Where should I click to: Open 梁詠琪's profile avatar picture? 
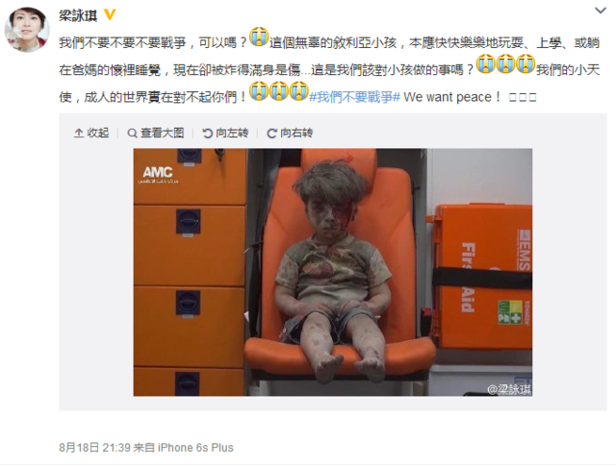(27, 30)
